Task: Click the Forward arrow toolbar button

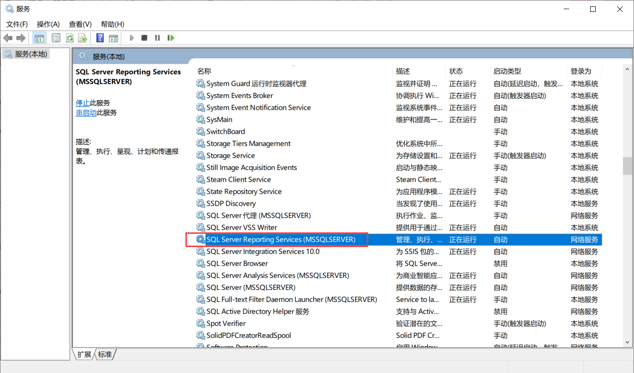Action: (21, 38)
